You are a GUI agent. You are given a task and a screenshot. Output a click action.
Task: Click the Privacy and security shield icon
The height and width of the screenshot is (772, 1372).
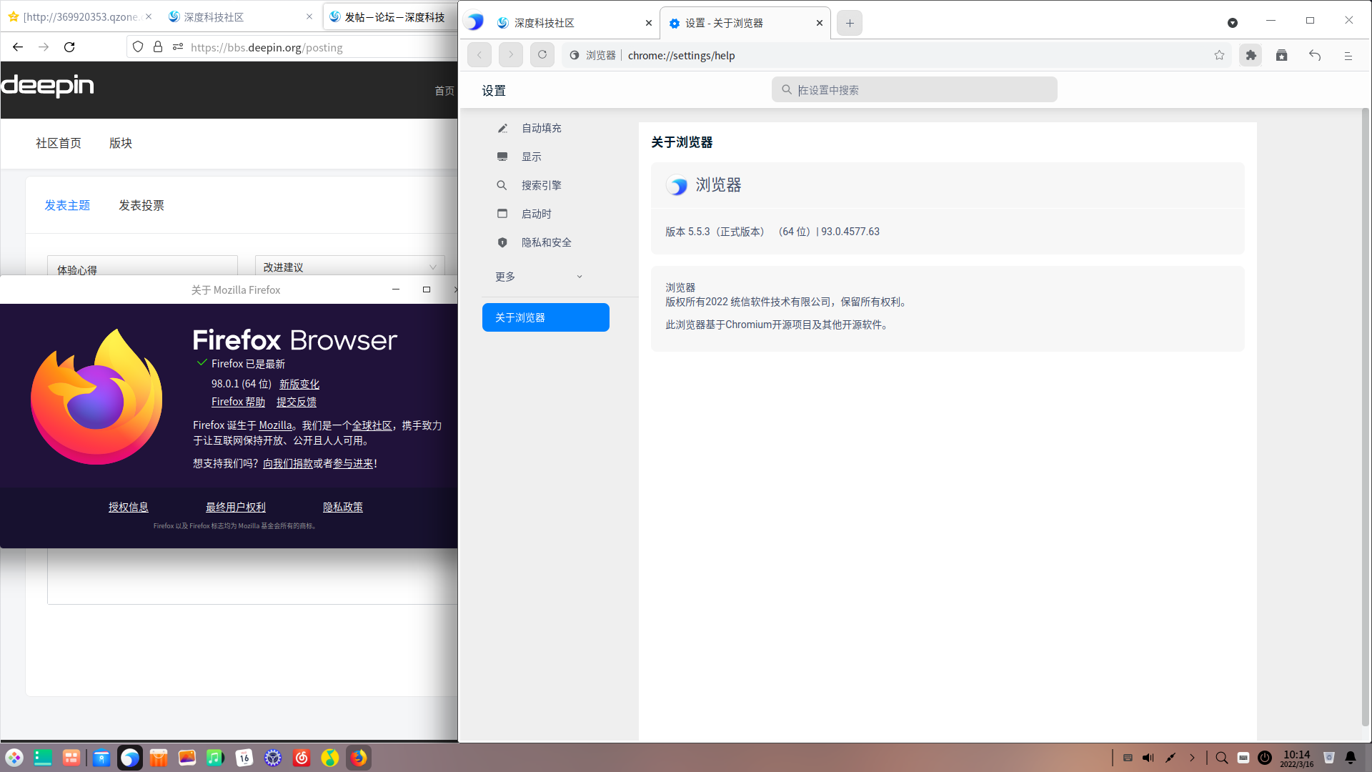(x=502, y=242)
